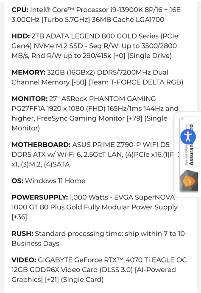
Task: Click the [+36] power supply price text
Action: coord(19,217)
